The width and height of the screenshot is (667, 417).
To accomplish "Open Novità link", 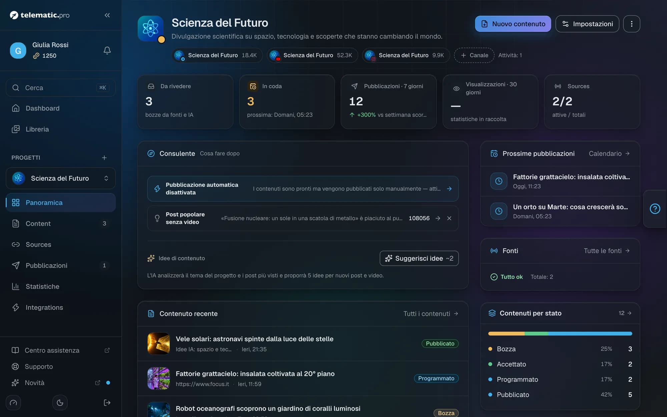I will click(61, 383).
